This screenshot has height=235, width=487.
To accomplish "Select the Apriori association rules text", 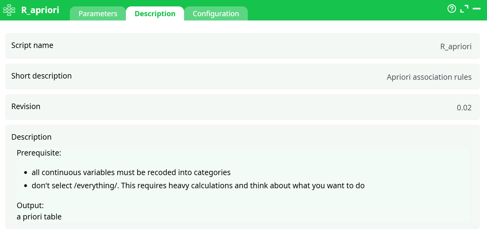I will point(429,77).
